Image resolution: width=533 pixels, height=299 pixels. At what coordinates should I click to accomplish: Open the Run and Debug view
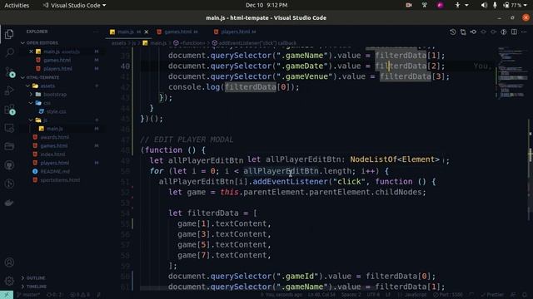pos(9,91)
